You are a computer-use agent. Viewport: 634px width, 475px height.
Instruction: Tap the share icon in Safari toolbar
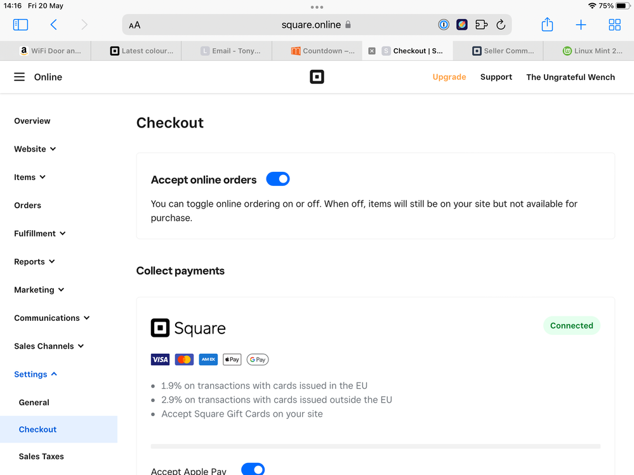click(547, 25)
